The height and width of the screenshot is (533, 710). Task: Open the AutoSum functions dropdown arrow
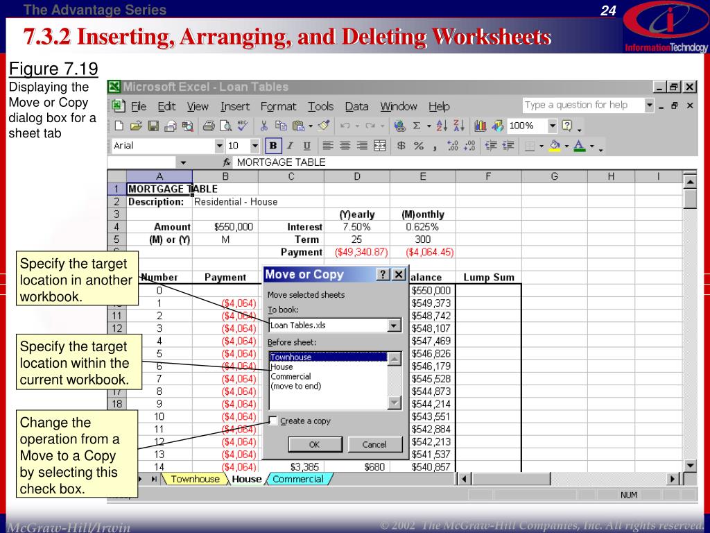coord(428,126)
